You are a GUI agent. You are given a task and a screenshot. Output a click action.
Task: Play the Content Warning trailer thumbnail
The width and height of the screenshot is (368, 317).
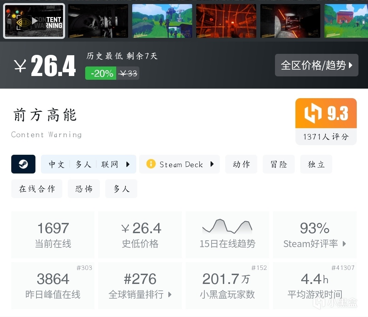click(34, 21)
